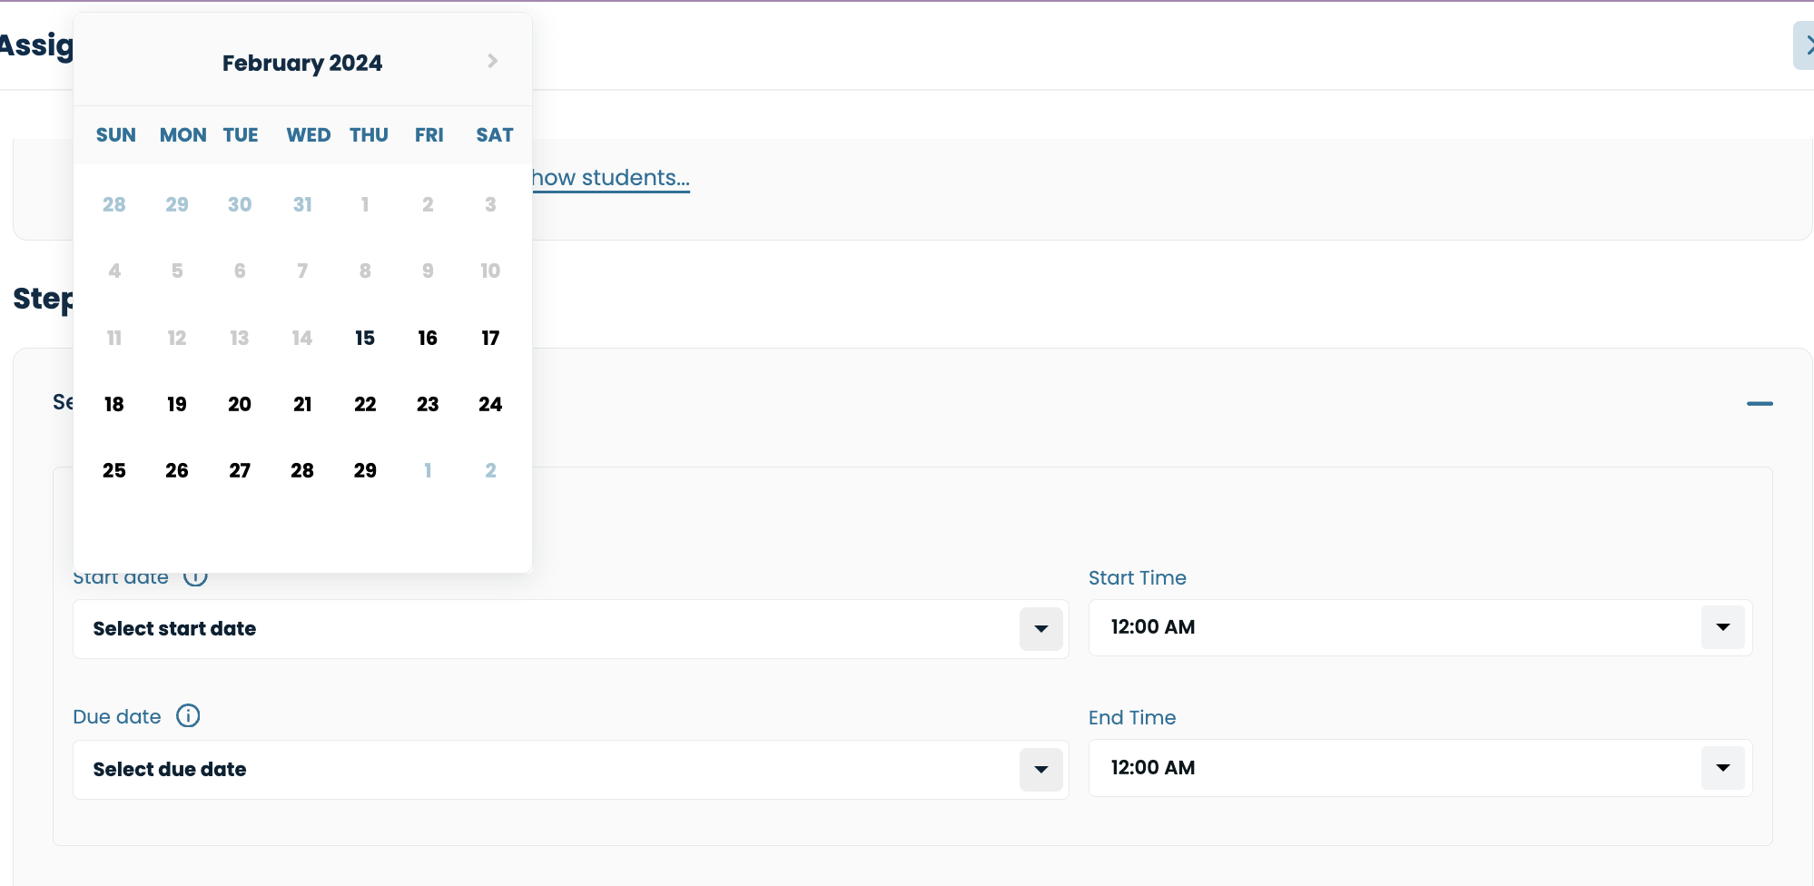Screen dimensions: 1814x886
Task: Click the TUE weekday header
Action: coord(241,135)
